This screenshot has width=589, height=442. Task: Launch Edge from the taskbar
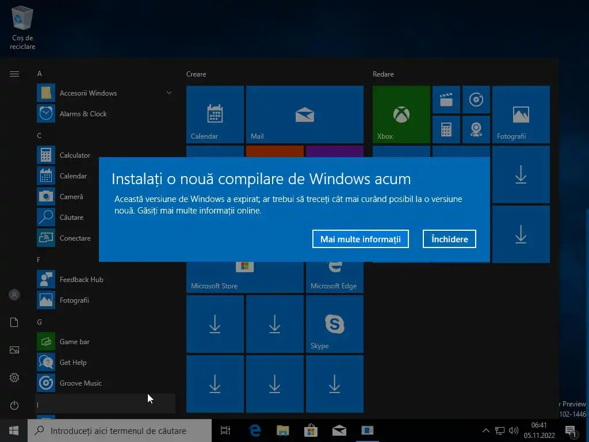(255, 430)
